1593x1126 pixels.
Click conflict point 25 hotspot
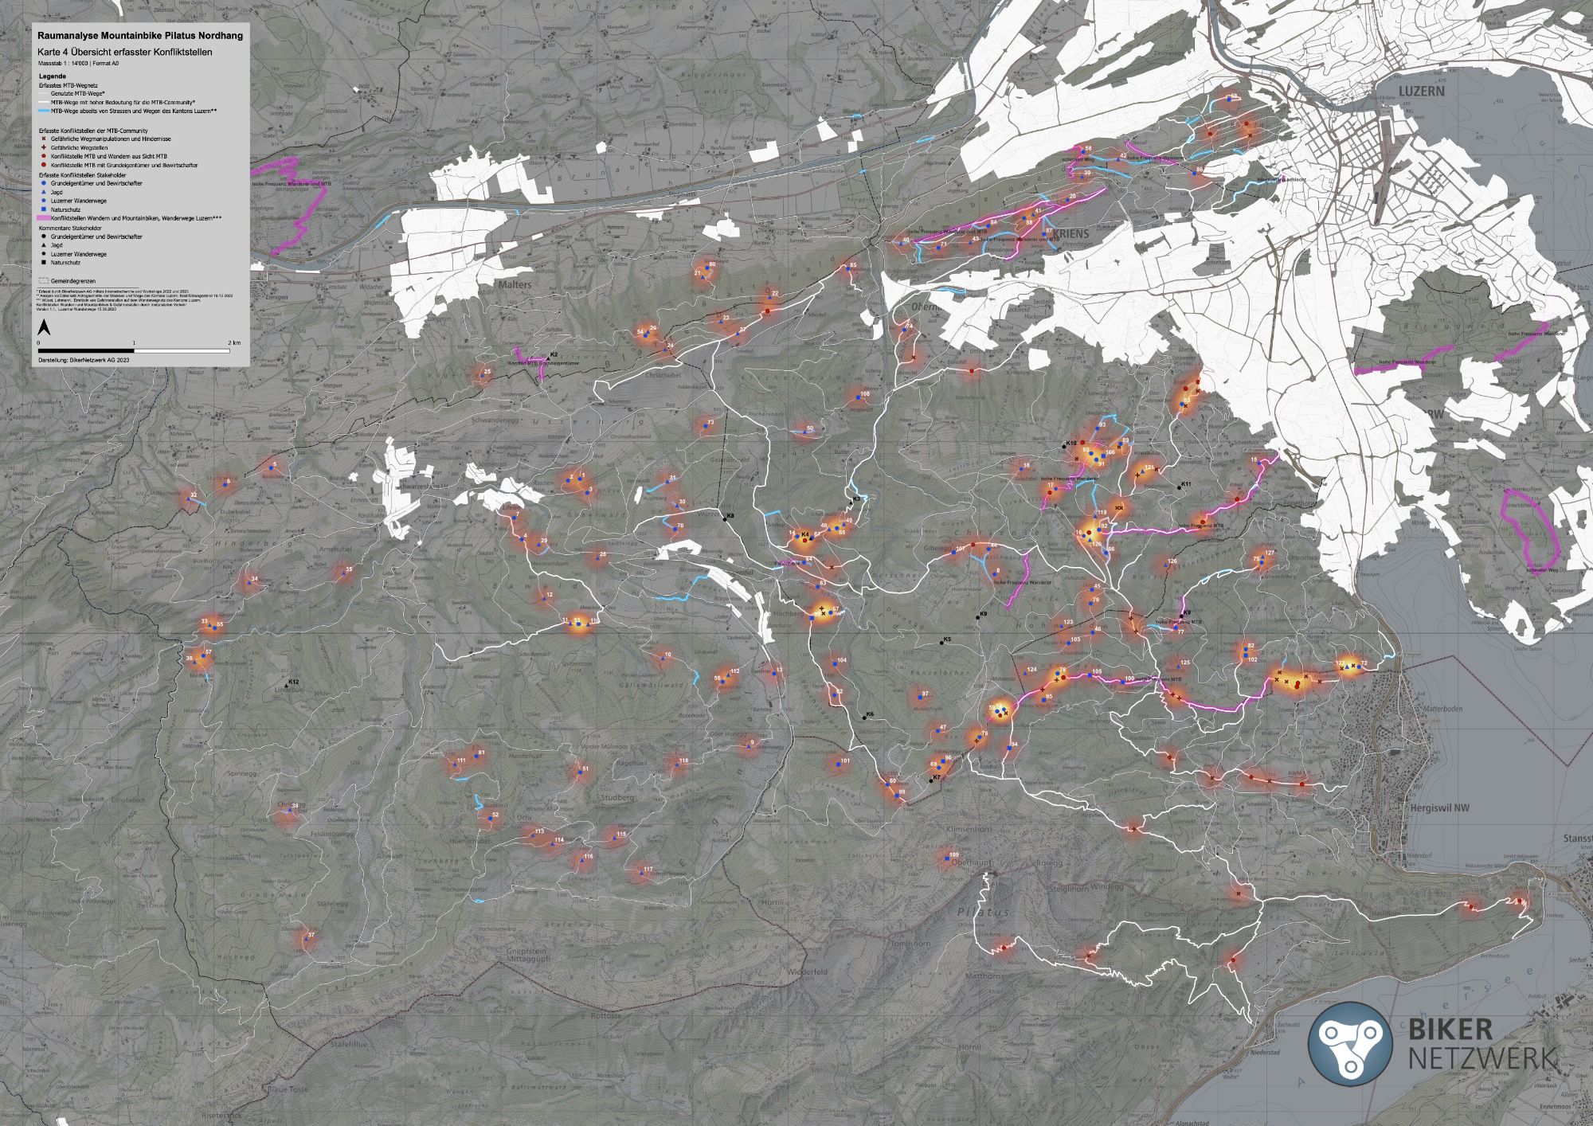tap(482, 373)
